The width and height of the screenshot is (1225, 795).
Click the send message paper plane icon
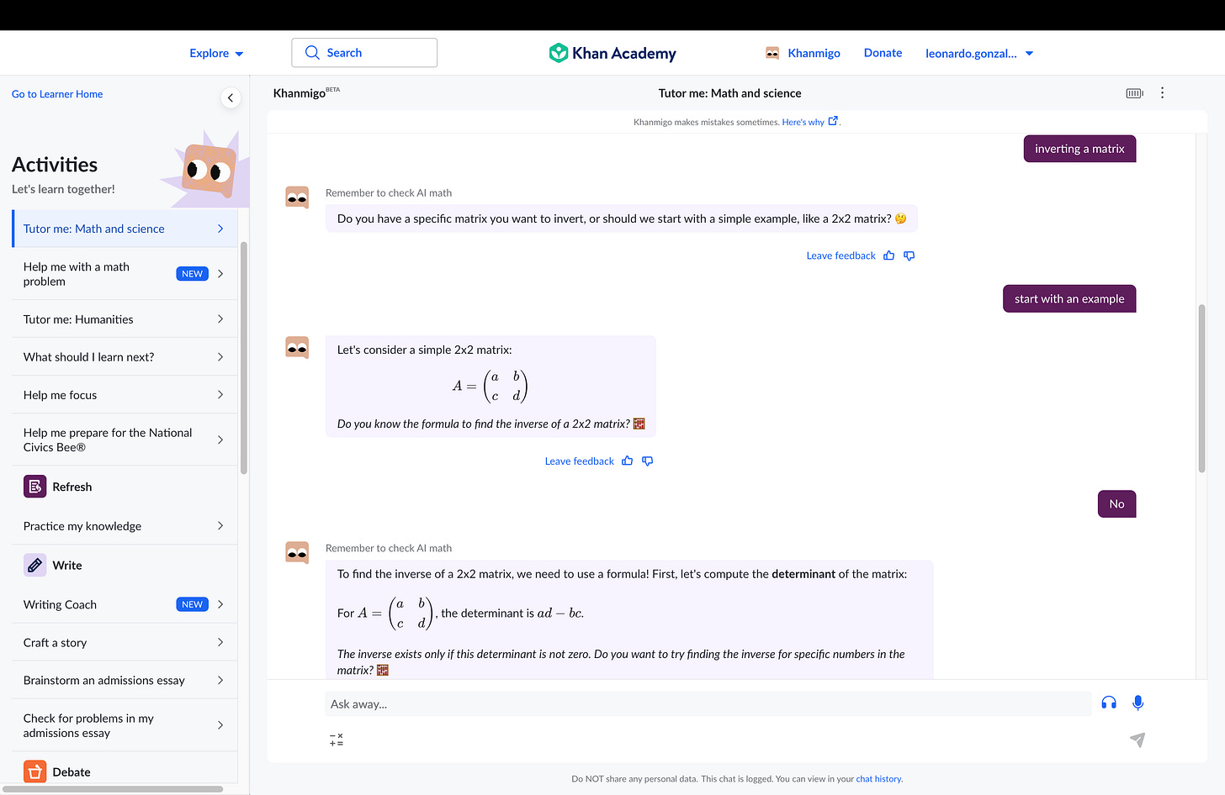point(1137,740)
